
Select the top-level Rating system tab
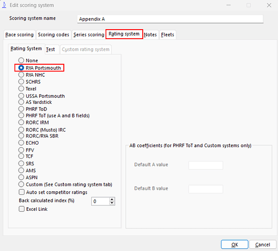(124, 34)
